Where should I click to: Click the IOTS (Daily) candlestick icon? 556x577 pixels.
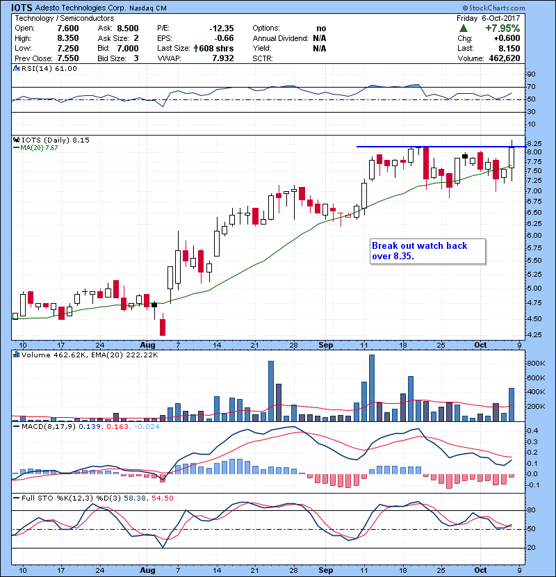tap(16, 140)
